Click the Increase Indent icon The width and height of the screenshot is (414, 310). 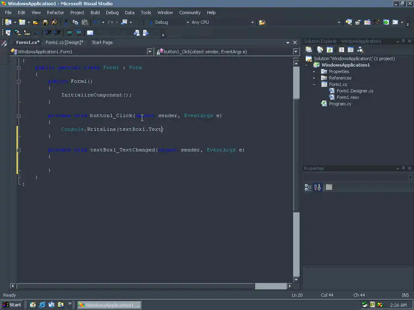click(x=57, y=33)
